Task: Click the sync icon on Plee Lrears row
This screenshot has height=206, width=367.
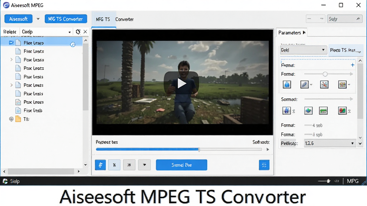Action: [73, 44]
